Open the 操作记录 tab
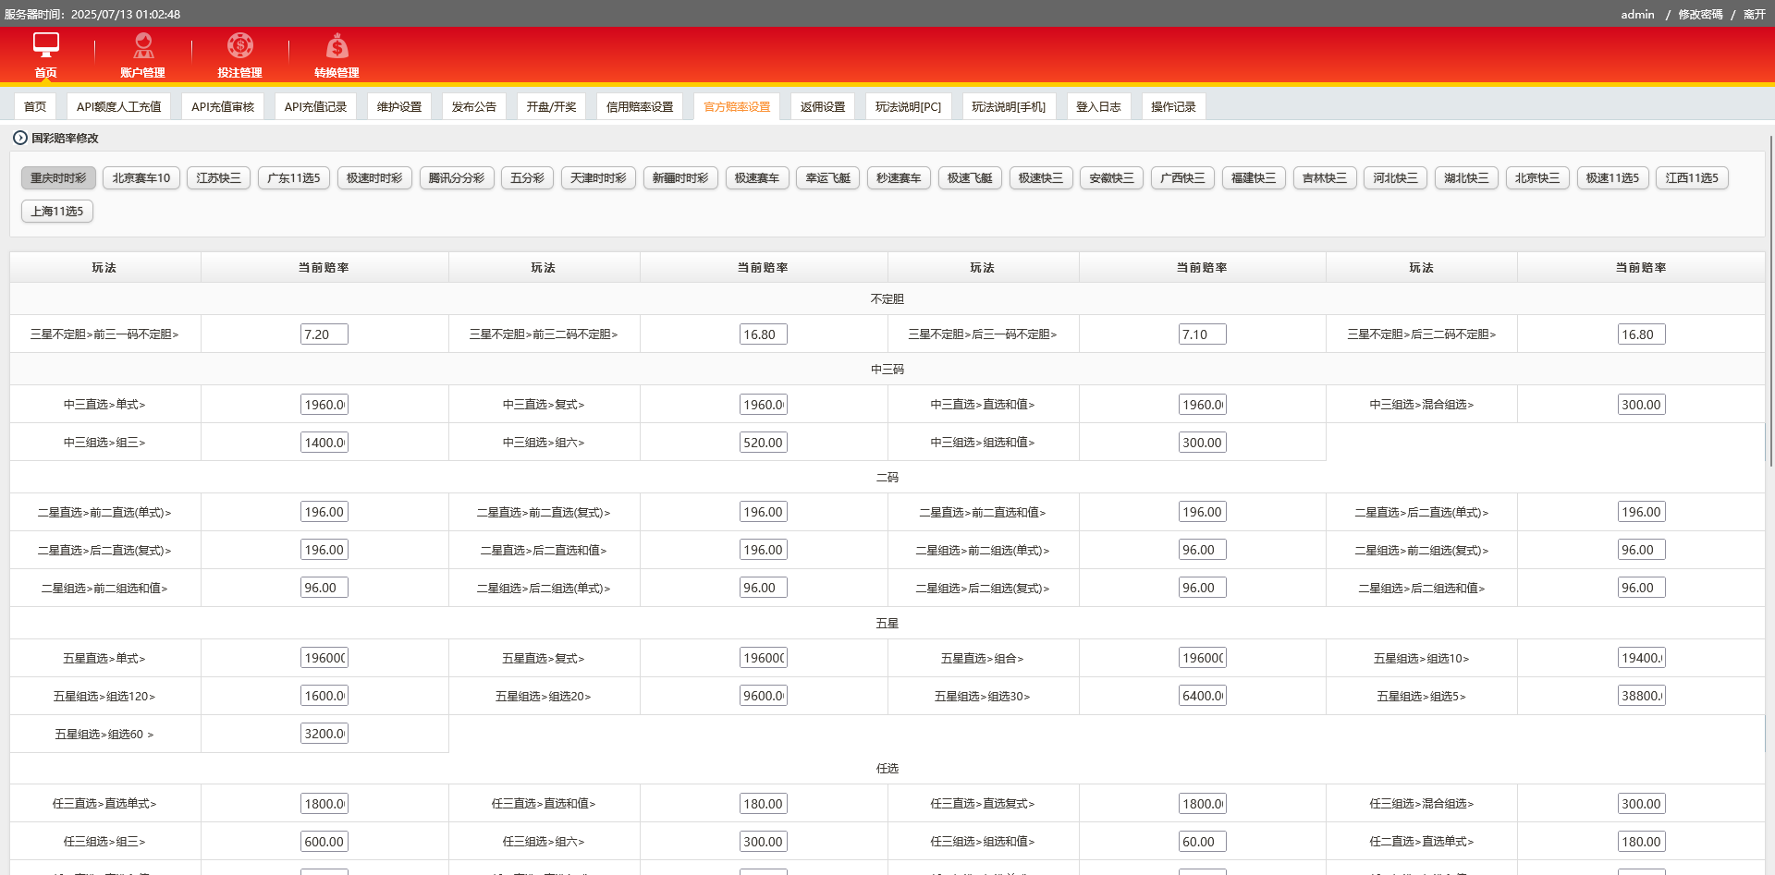The image size is (1775, 875). pyautogui.click(x=1173, y=106)
